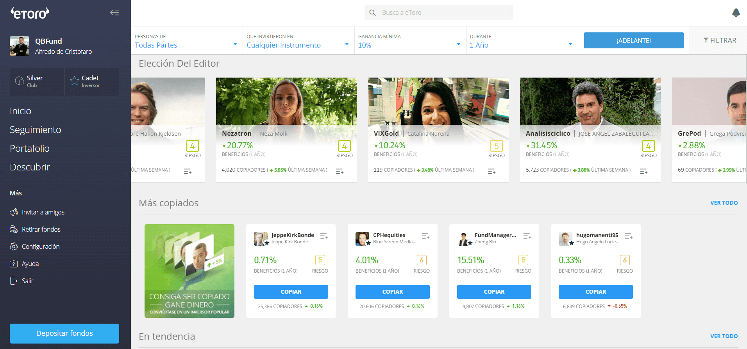Click COPIAR for CPHequities
The height and width of the screenshot is (349, 747).
coord(393,292)
